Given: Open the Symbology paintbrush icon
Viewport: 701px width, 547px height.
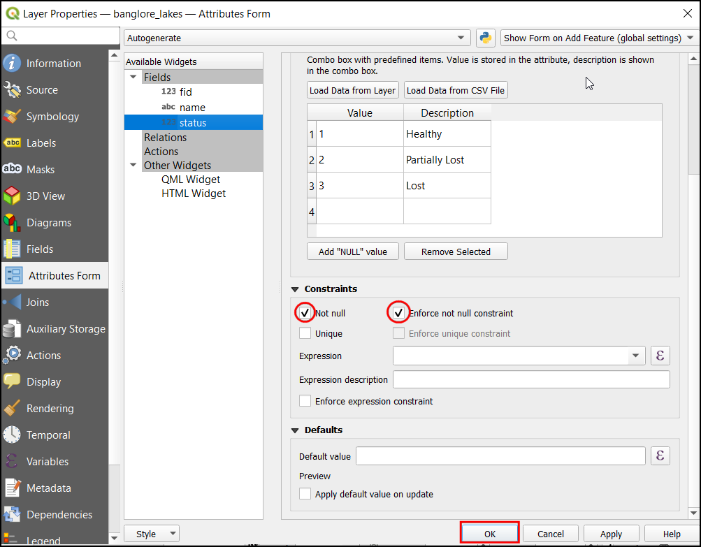Looking at the screenshot, I should coord(12,116).
